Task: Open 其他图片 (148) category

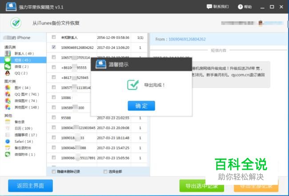Action: point(27,107)
